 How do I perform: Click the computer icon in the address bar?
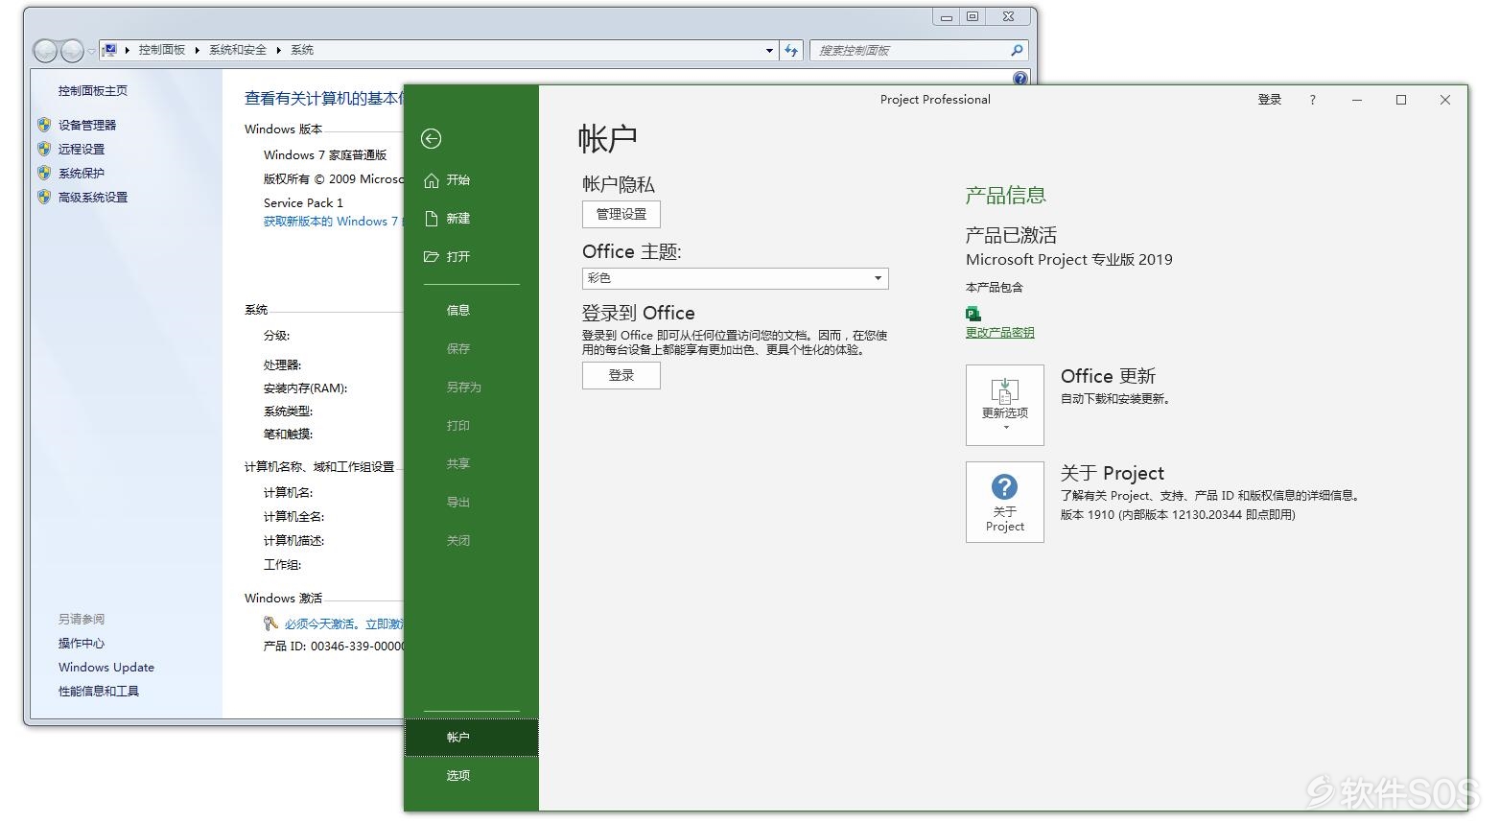coord(110,50)
